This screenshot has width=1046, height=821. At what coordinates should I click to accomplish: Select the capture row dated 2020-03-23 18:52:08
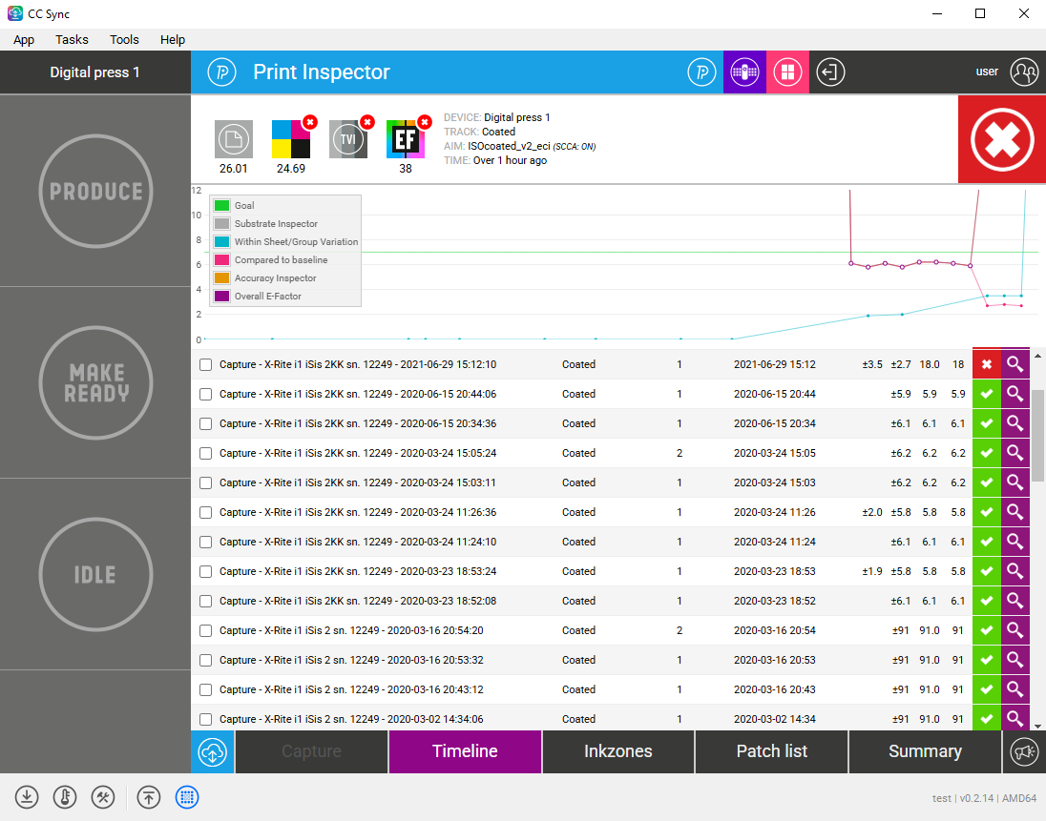581,601
